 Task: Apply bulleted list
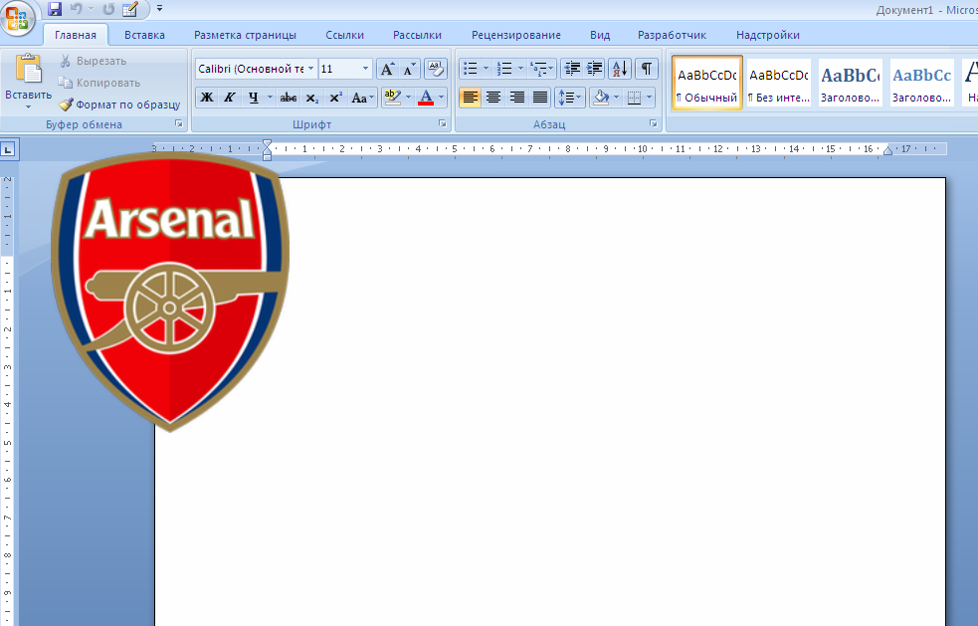tap(471, 69)
